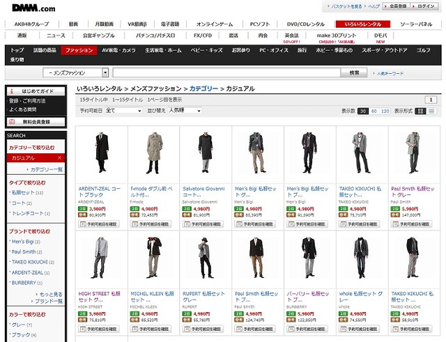This screenshot has height=342, width=446.
Task: Open the DVD/CDレンタル tab
Action: pos(305,24)
